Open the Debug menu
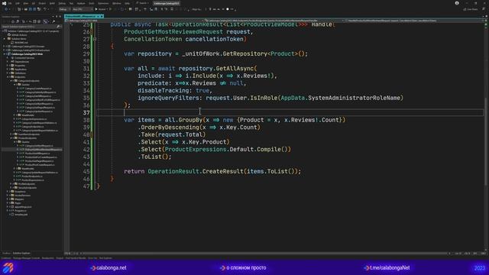Viewport: 489px width, 275px height. [62, 3]
